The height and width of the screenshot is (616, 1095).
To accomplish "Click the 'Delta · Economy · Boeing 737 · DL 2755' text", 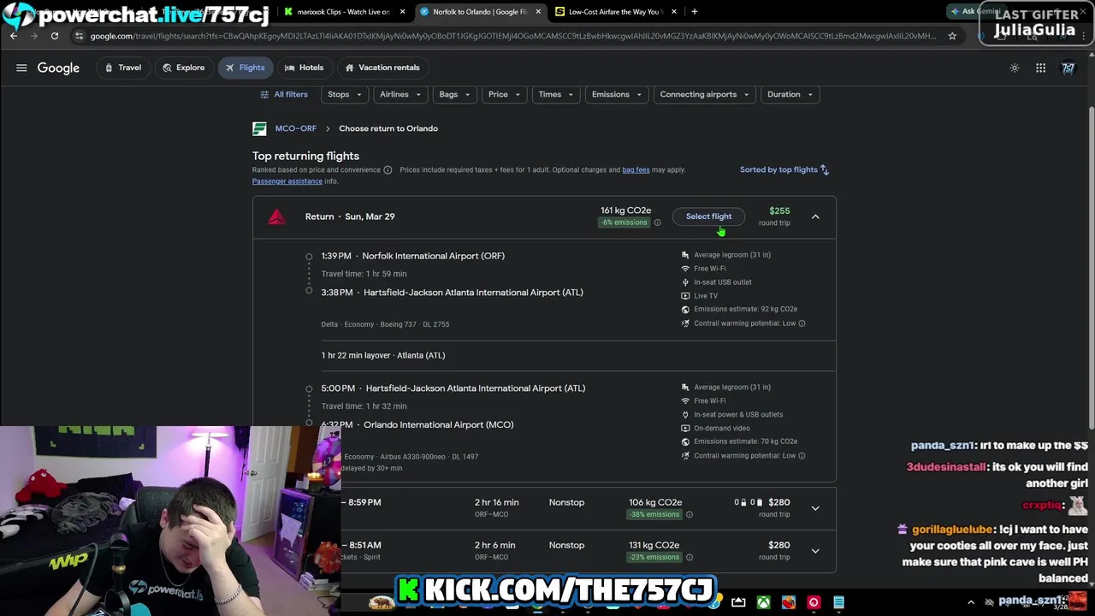I will click(x=385, y=324).
